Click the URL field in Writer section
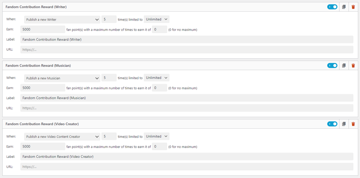This screenshot has height=178, width=360. coord(187,50)
